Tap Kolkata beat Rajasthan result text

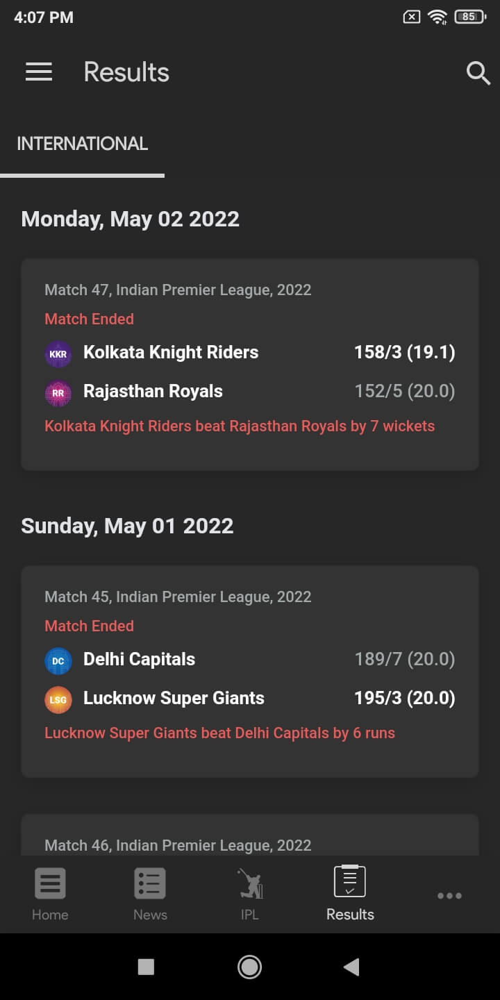click(x=240, y=426)
